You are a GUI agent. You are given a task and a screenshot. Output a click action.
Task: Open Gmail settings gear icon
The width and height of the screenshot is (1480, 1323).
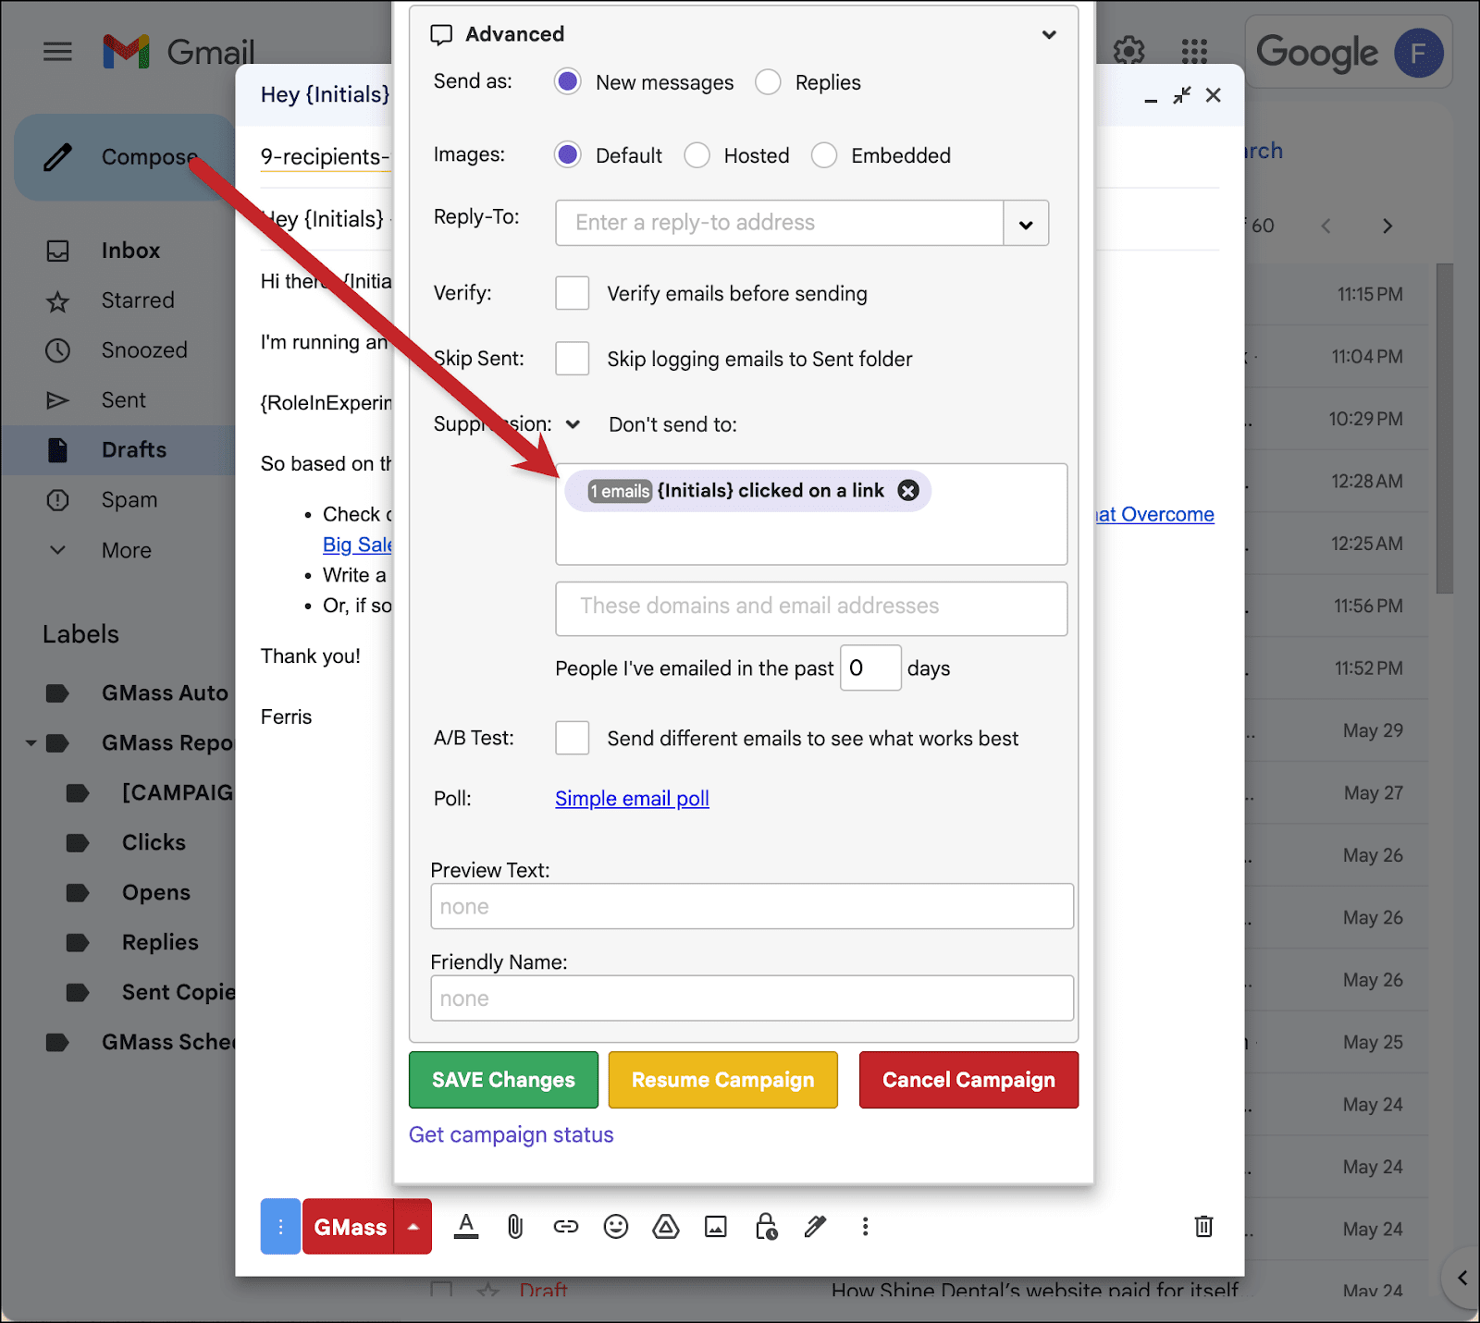(1128, 51)
